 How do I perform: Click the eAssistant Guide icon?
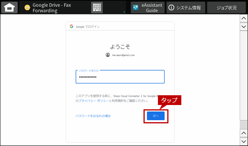pos(136,7)
